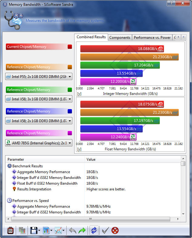Viewport: 192px width, 238px height.
Task: Click the Current Chipset/Memory label
Action: pos(27,47)
